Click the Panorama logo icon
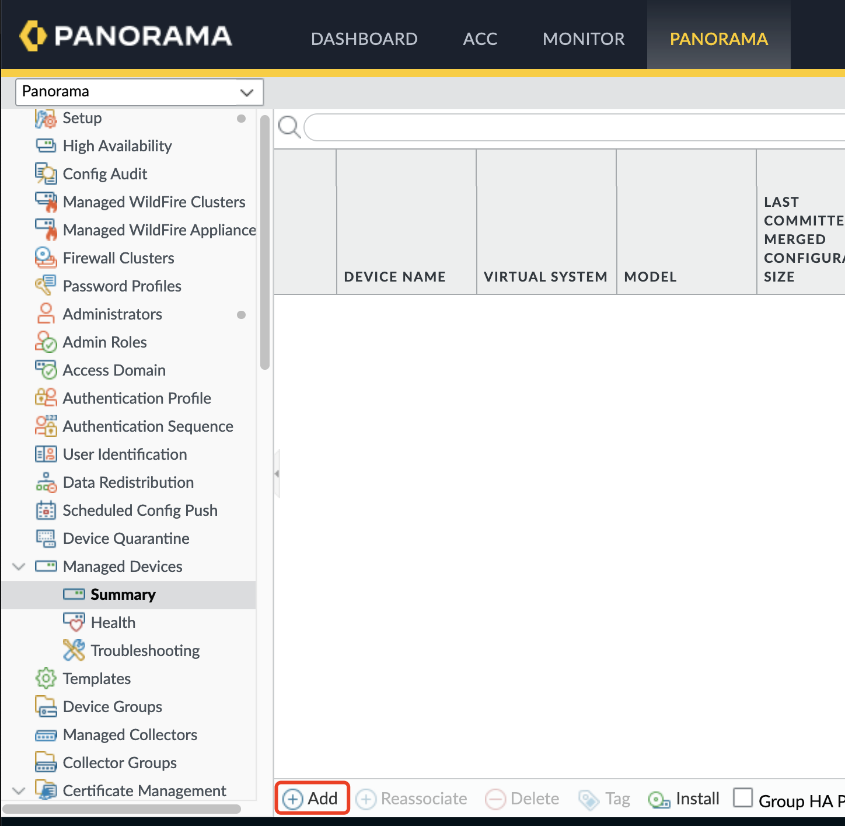The height and width of the screenshot is (826, 845). tap(33, 36)
